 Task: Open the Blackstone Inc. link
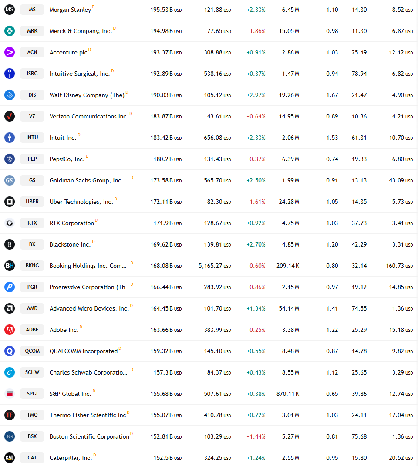[70, 245]
